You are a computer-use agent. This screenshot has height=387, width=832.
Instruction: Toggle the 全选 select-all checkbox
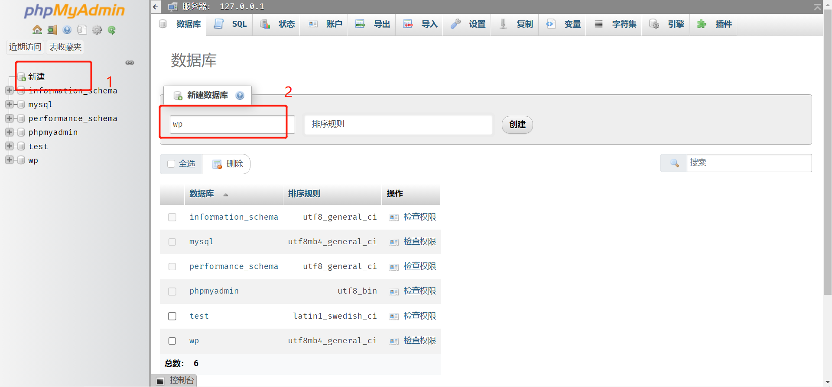[x=171, y=164]
